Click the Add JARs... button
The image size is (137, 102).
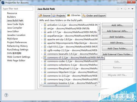click(x=117, y=25)
